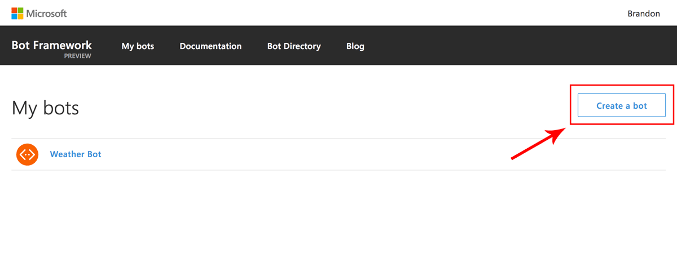
Task: Click the Microsoft logo
Action: click(39, 13)
